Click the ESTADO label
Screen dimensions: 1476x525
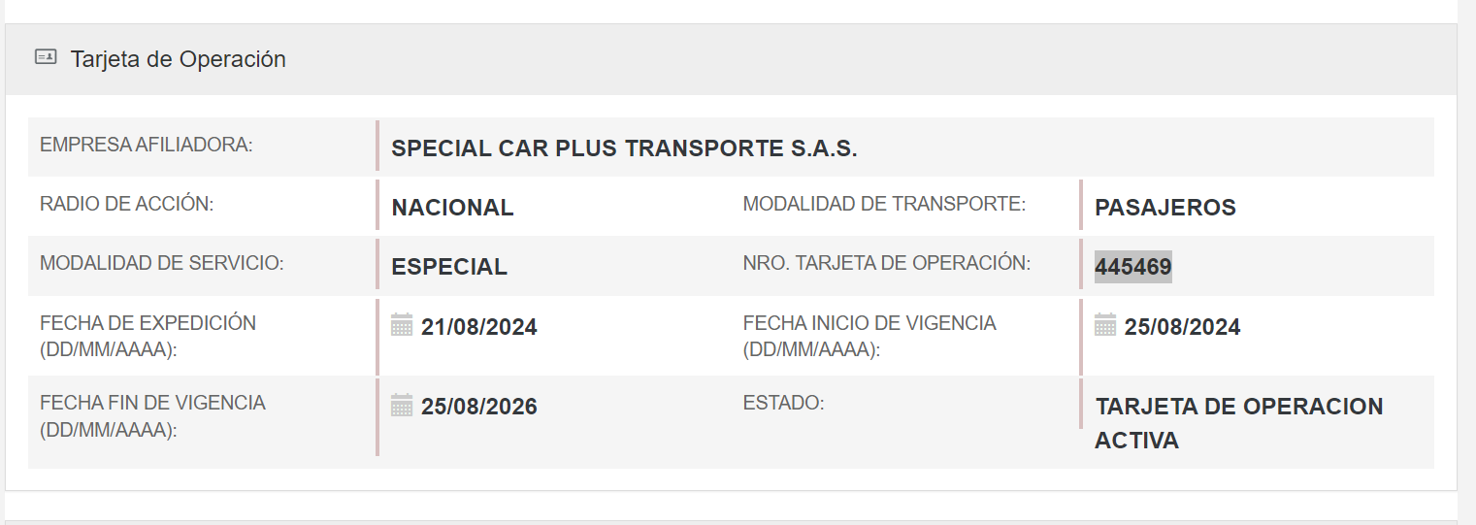(783, 402)
